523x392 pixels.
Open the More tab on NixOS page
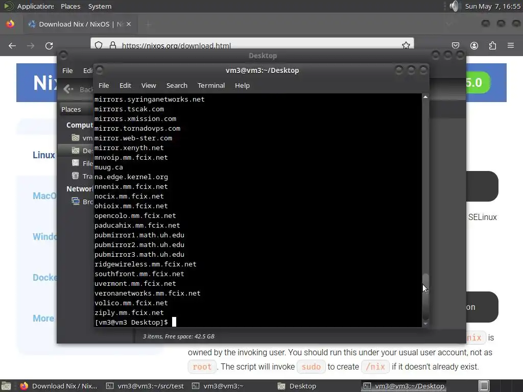[x=43, y=318]
